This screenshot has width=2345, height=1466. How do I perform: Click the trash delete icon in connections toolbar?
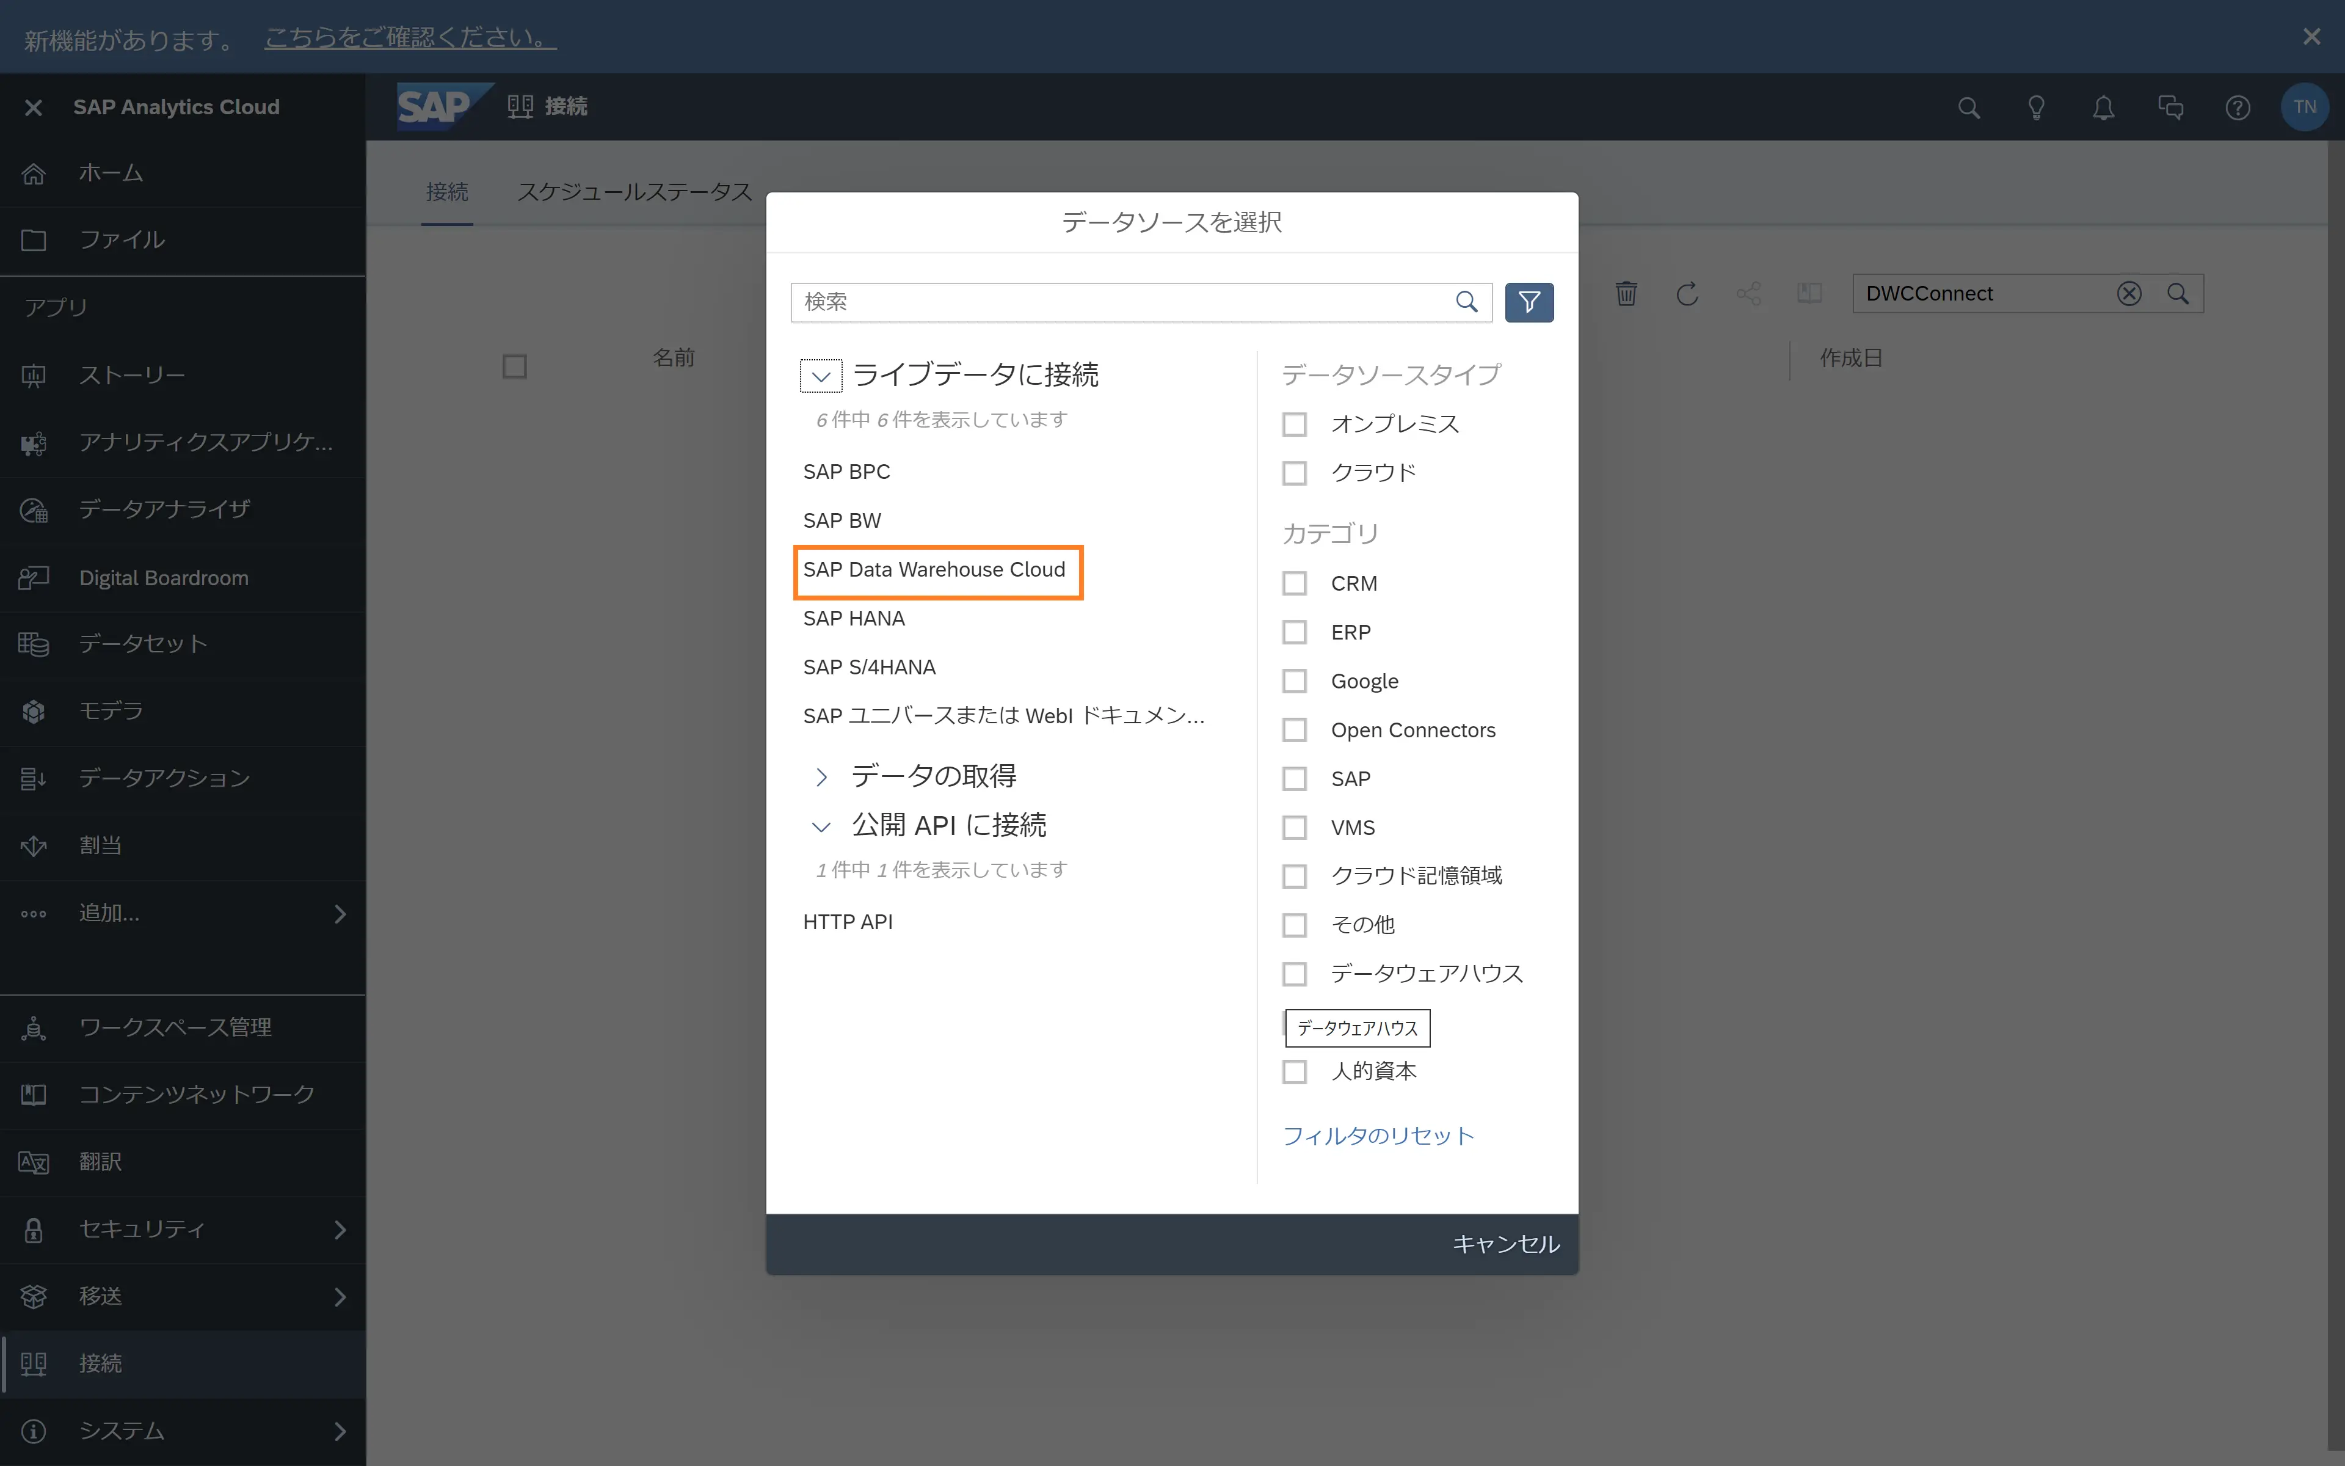click(1626, 294)
